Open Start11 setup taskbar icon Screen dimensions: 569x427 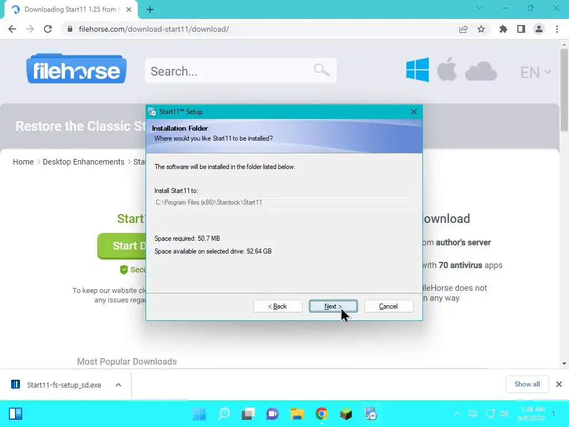[371, 414]
